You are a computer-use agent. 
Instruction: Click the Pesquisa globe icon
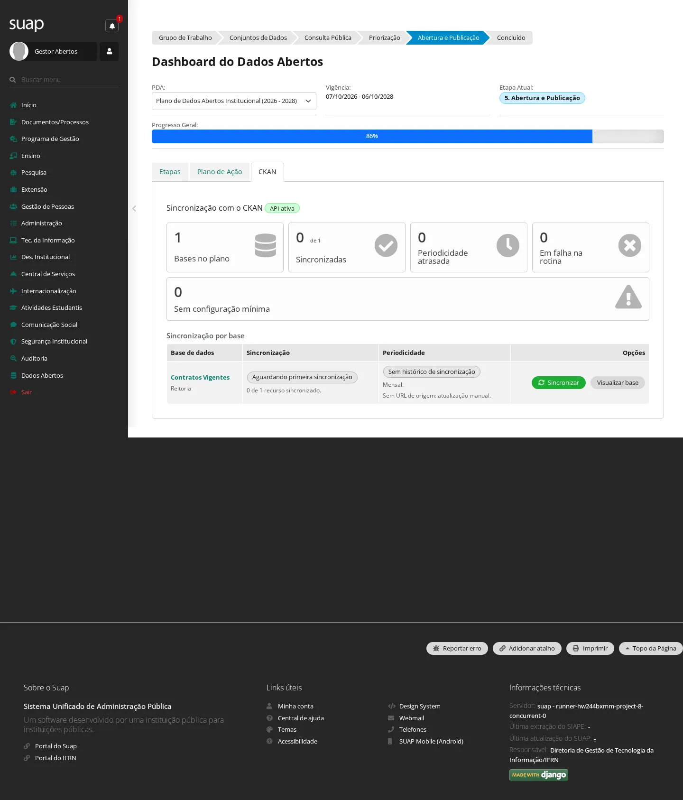(x=13, y=173)
